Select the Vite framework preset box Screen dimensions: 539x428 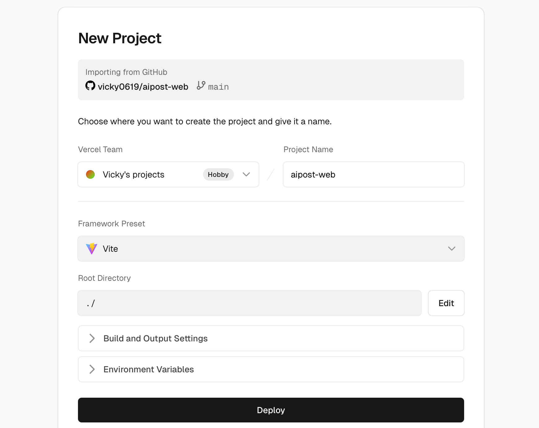(271, 249)
